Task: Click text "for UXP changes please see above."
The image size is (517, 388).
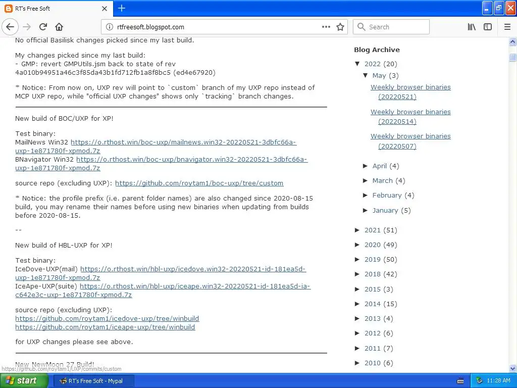Action: pos(74,342)
